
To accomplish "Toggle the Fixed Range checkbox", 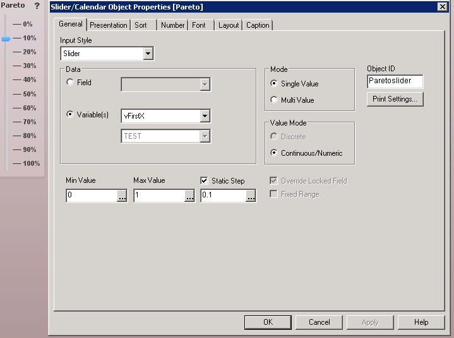I will click(273, 194).
